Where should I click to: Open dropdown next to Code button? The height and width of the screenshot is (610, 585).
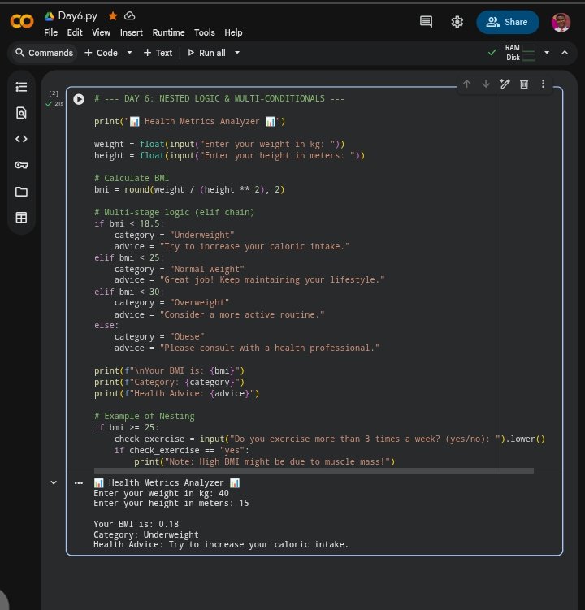point(129,53)
